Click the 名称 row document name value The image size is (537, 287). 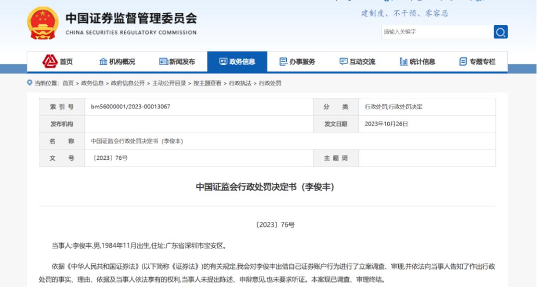(137, 141)
